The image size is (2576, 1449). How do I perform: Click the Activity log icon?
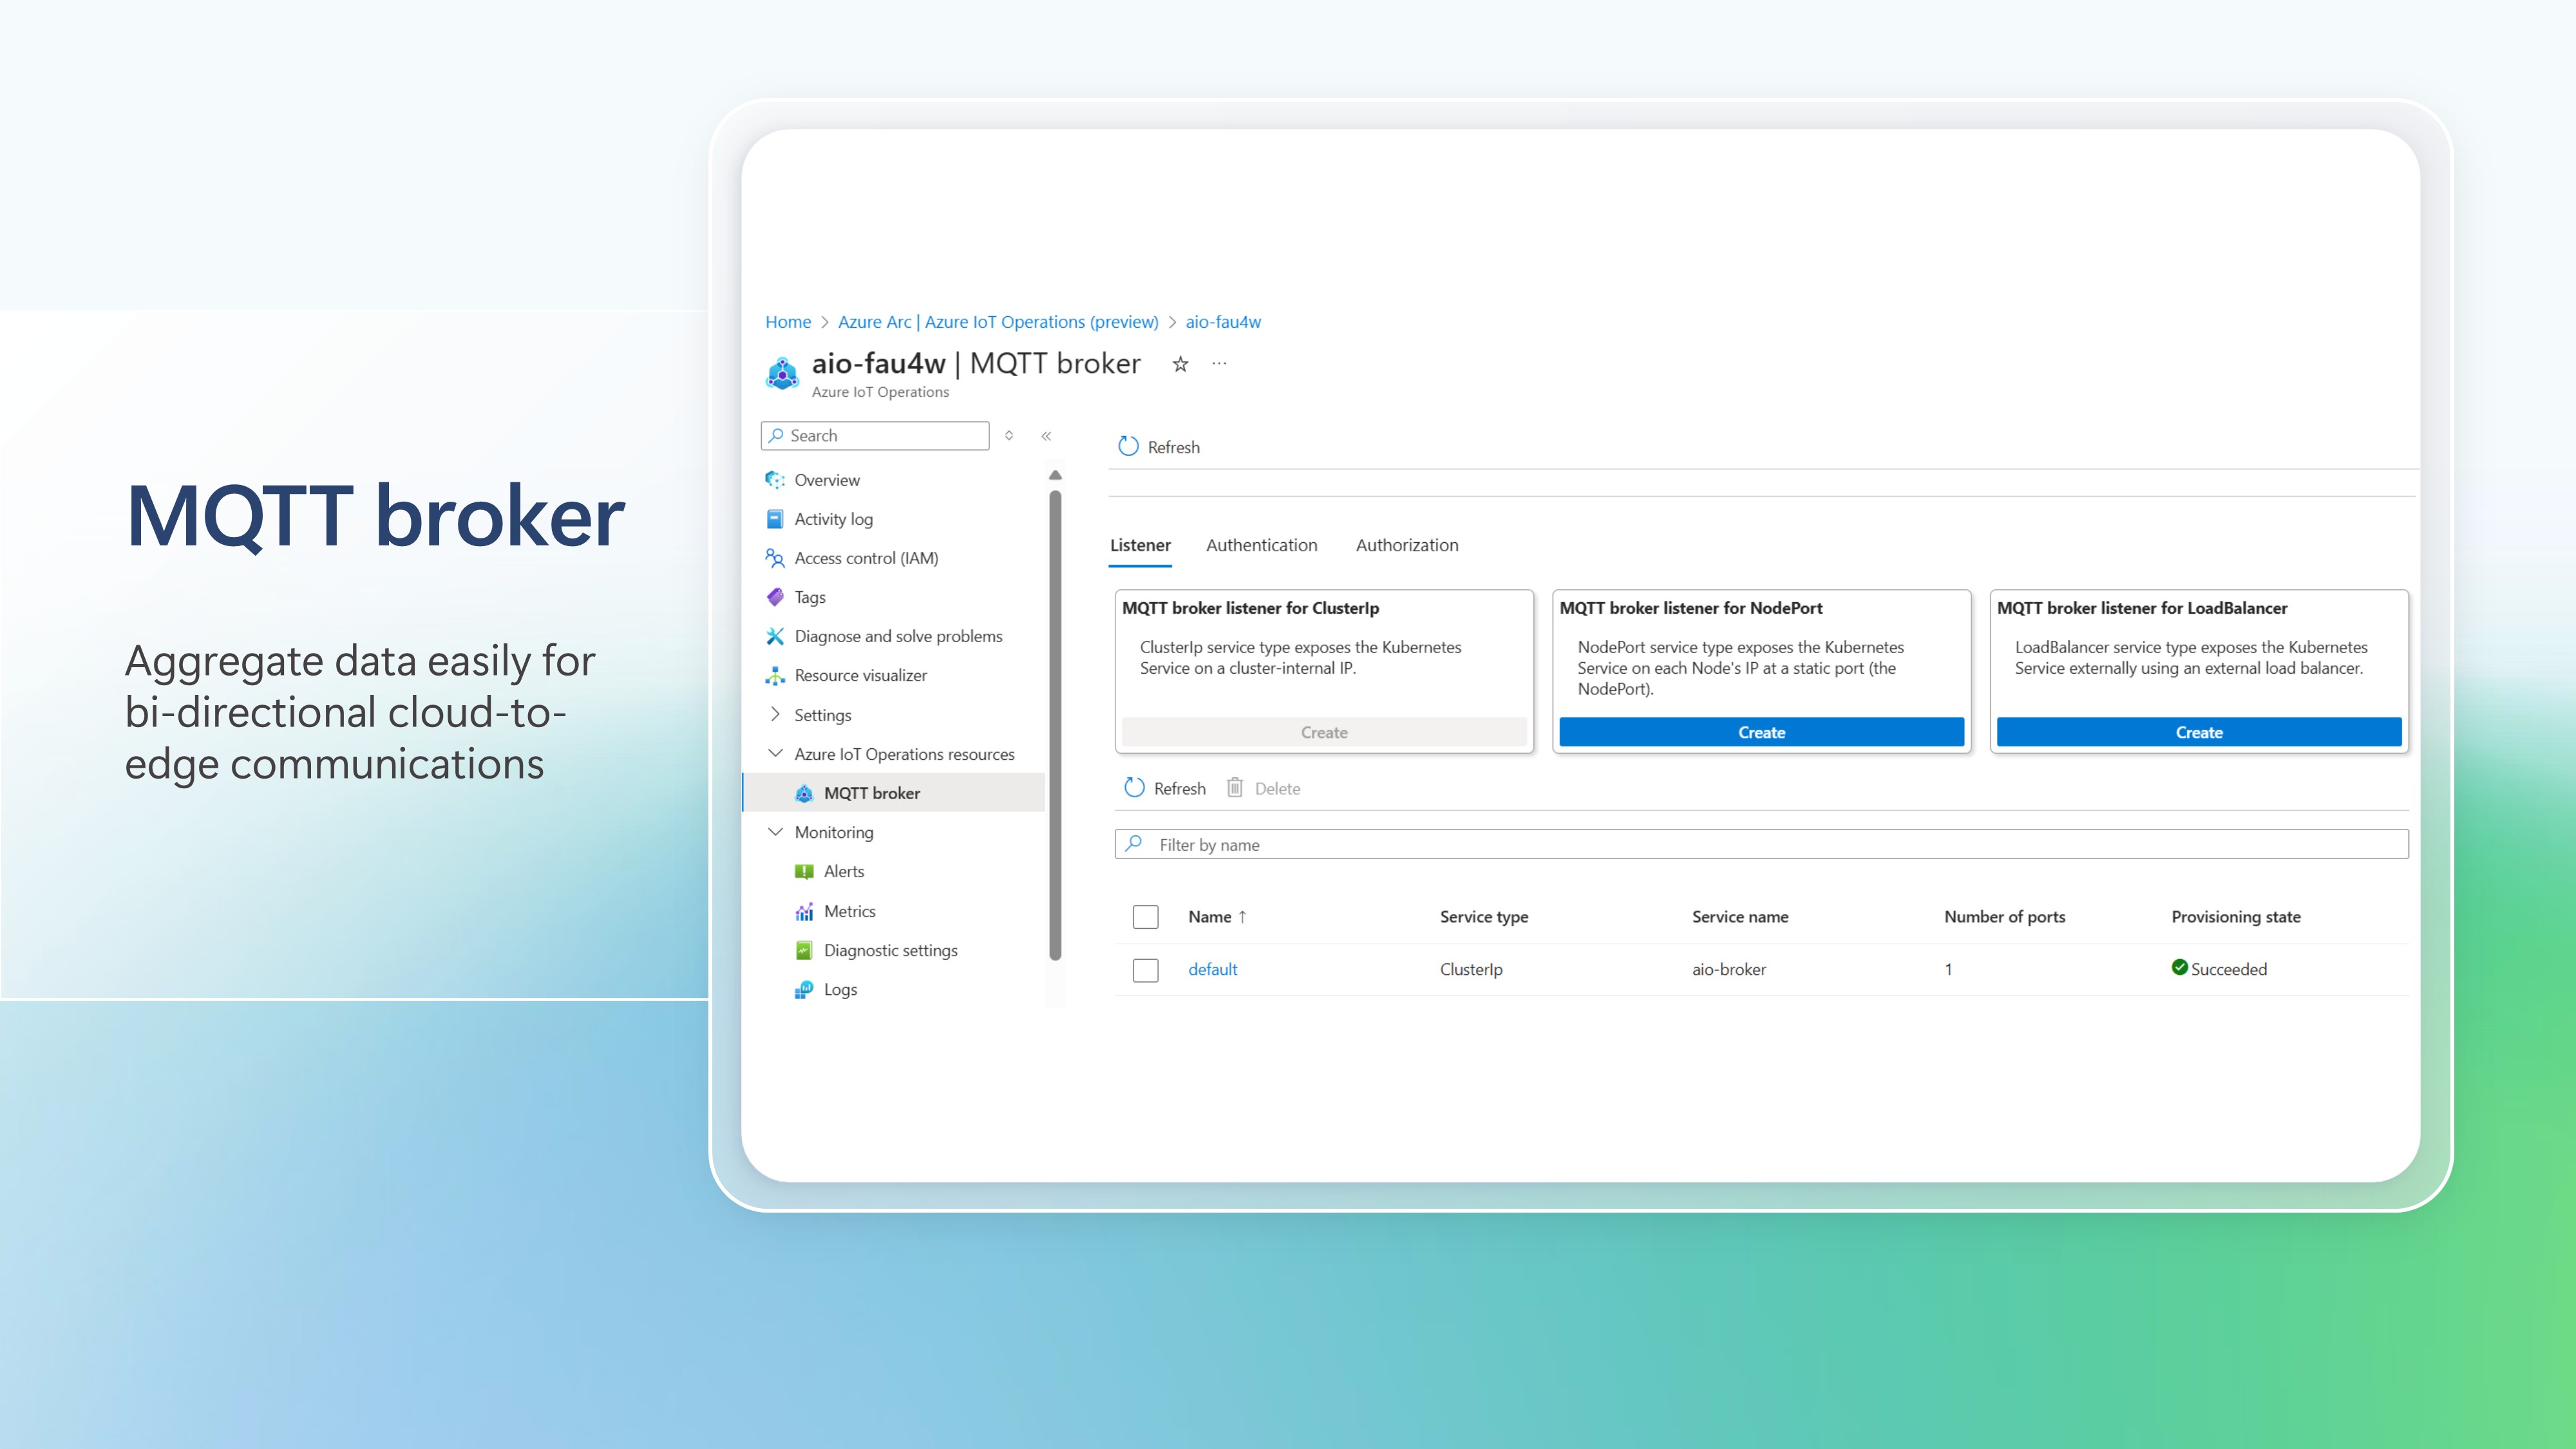[775, 519]
